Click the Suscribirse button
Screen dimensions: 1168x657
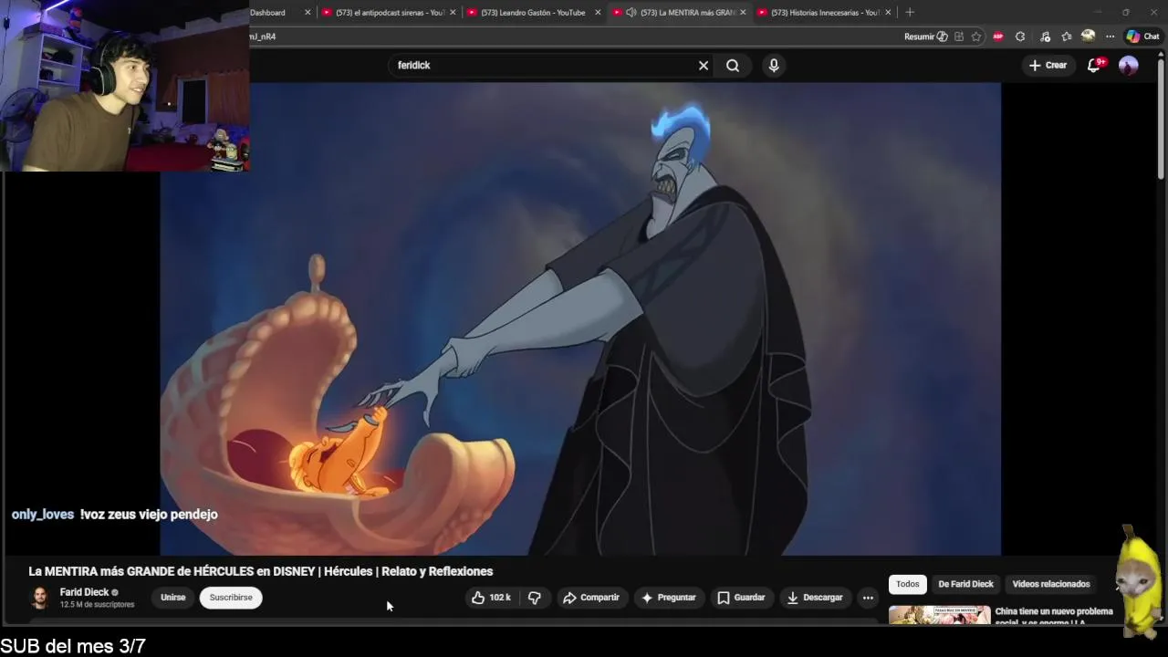(x=231, y=598)
